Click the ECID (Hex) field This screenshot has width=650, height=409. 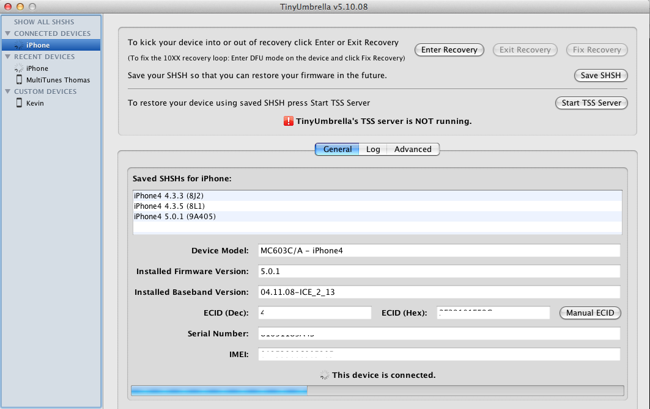coord(493,313)
